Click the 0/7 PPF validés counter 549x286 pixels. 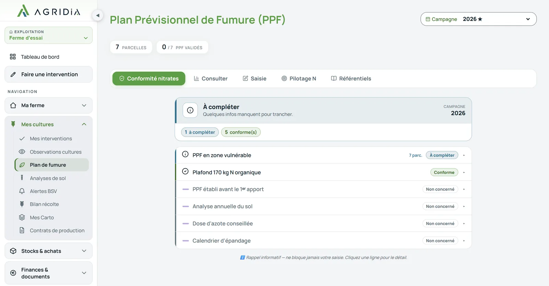coord(182,47)
